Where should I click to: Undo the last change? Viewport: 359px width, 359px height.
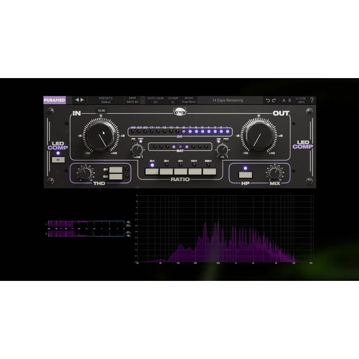coord(267,100)
